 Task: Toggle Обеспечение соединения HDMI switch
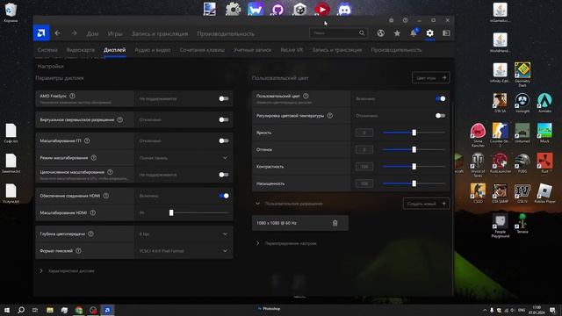(224, 196)
